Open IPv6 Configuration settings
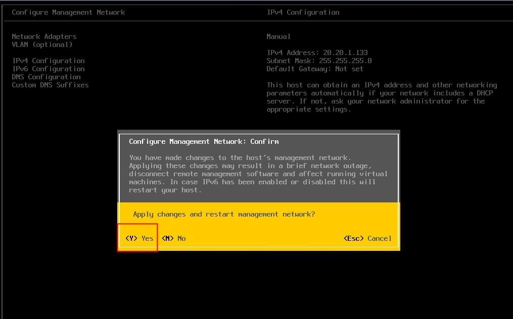This screenshot has width=513, height=319. click(x=48, y=69)
